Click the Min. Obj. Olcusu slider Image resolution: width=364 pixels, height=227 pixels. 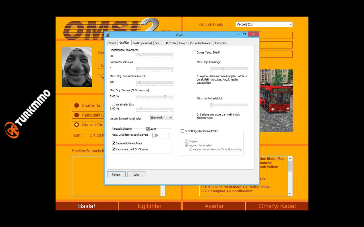[x=154, y=97]
